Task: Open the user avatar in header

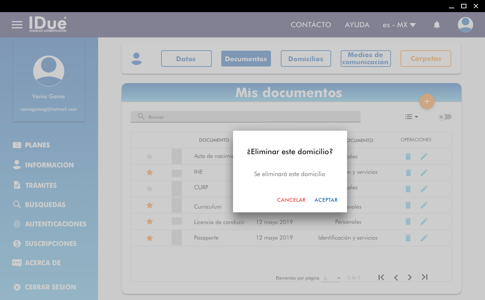Action: (465, 25)
